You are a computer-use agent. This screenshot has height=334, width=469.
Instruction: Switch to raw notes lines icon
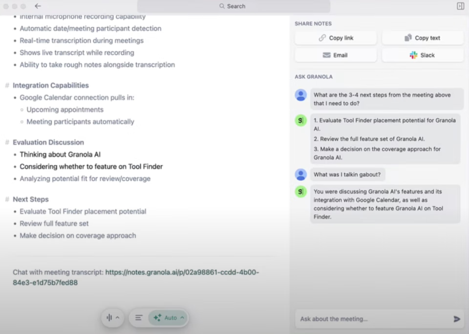(139, 317)
